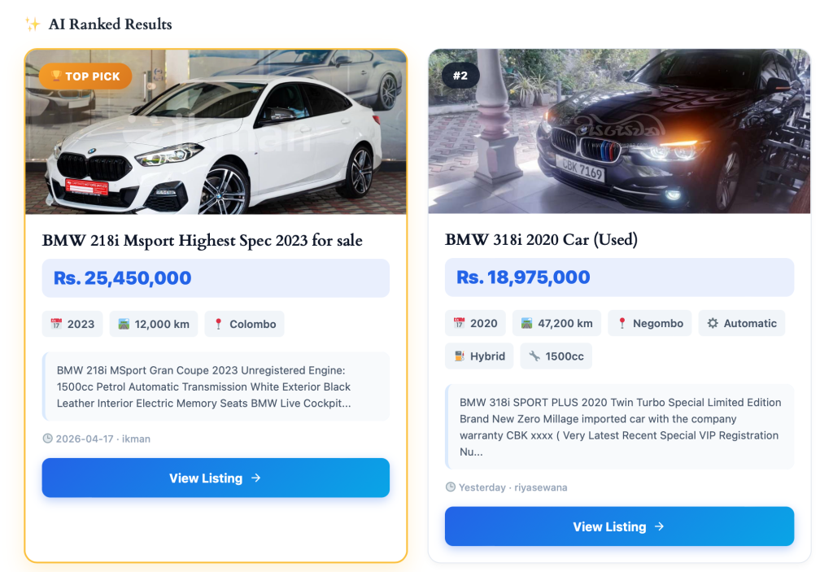833x572 pixels.
Task: Click the location pin icon beside Negombo
Action: [x=622, y=323]
